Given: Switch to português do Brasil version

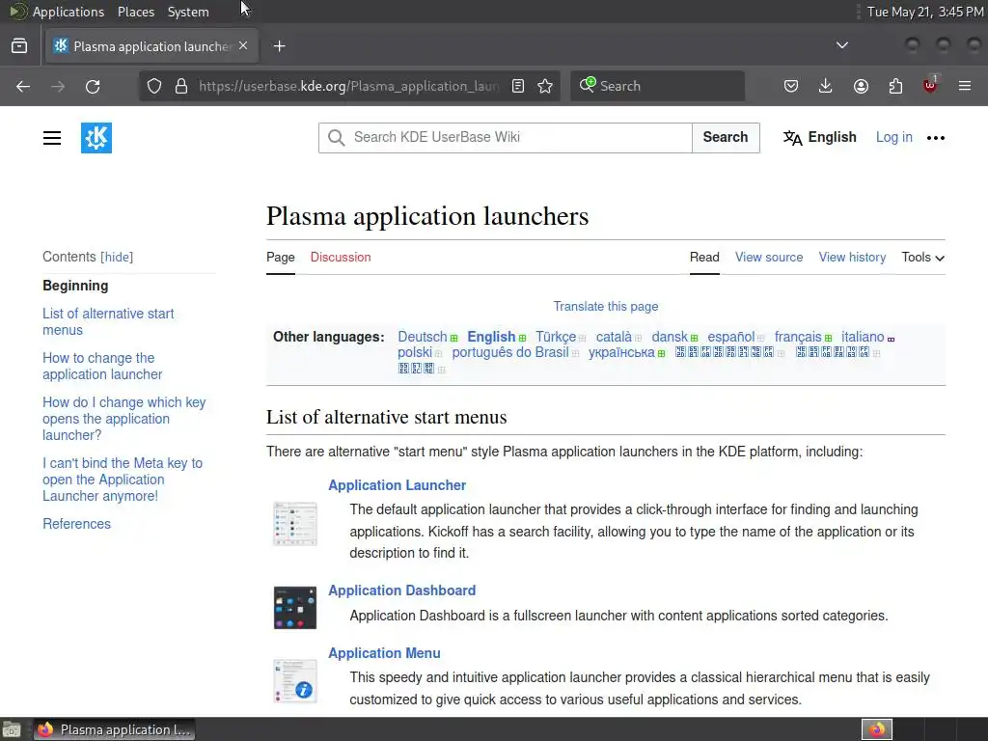Looking at the screenshot, I should click(x=510, y=352).
